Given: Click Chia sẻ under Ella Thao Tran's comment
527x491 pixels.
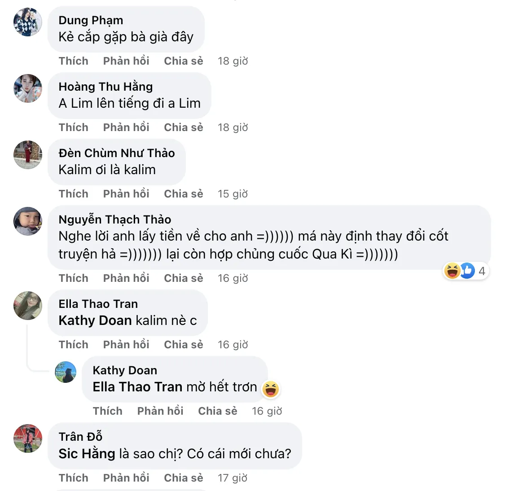Looking at the screenshot, I should 183,345.
